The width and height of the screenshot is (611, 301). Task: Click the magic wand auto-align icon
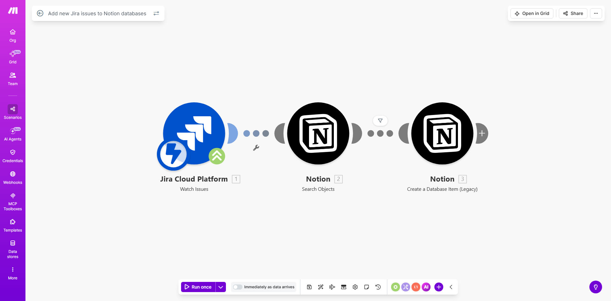pyautogui.click(x=321, y=287)
